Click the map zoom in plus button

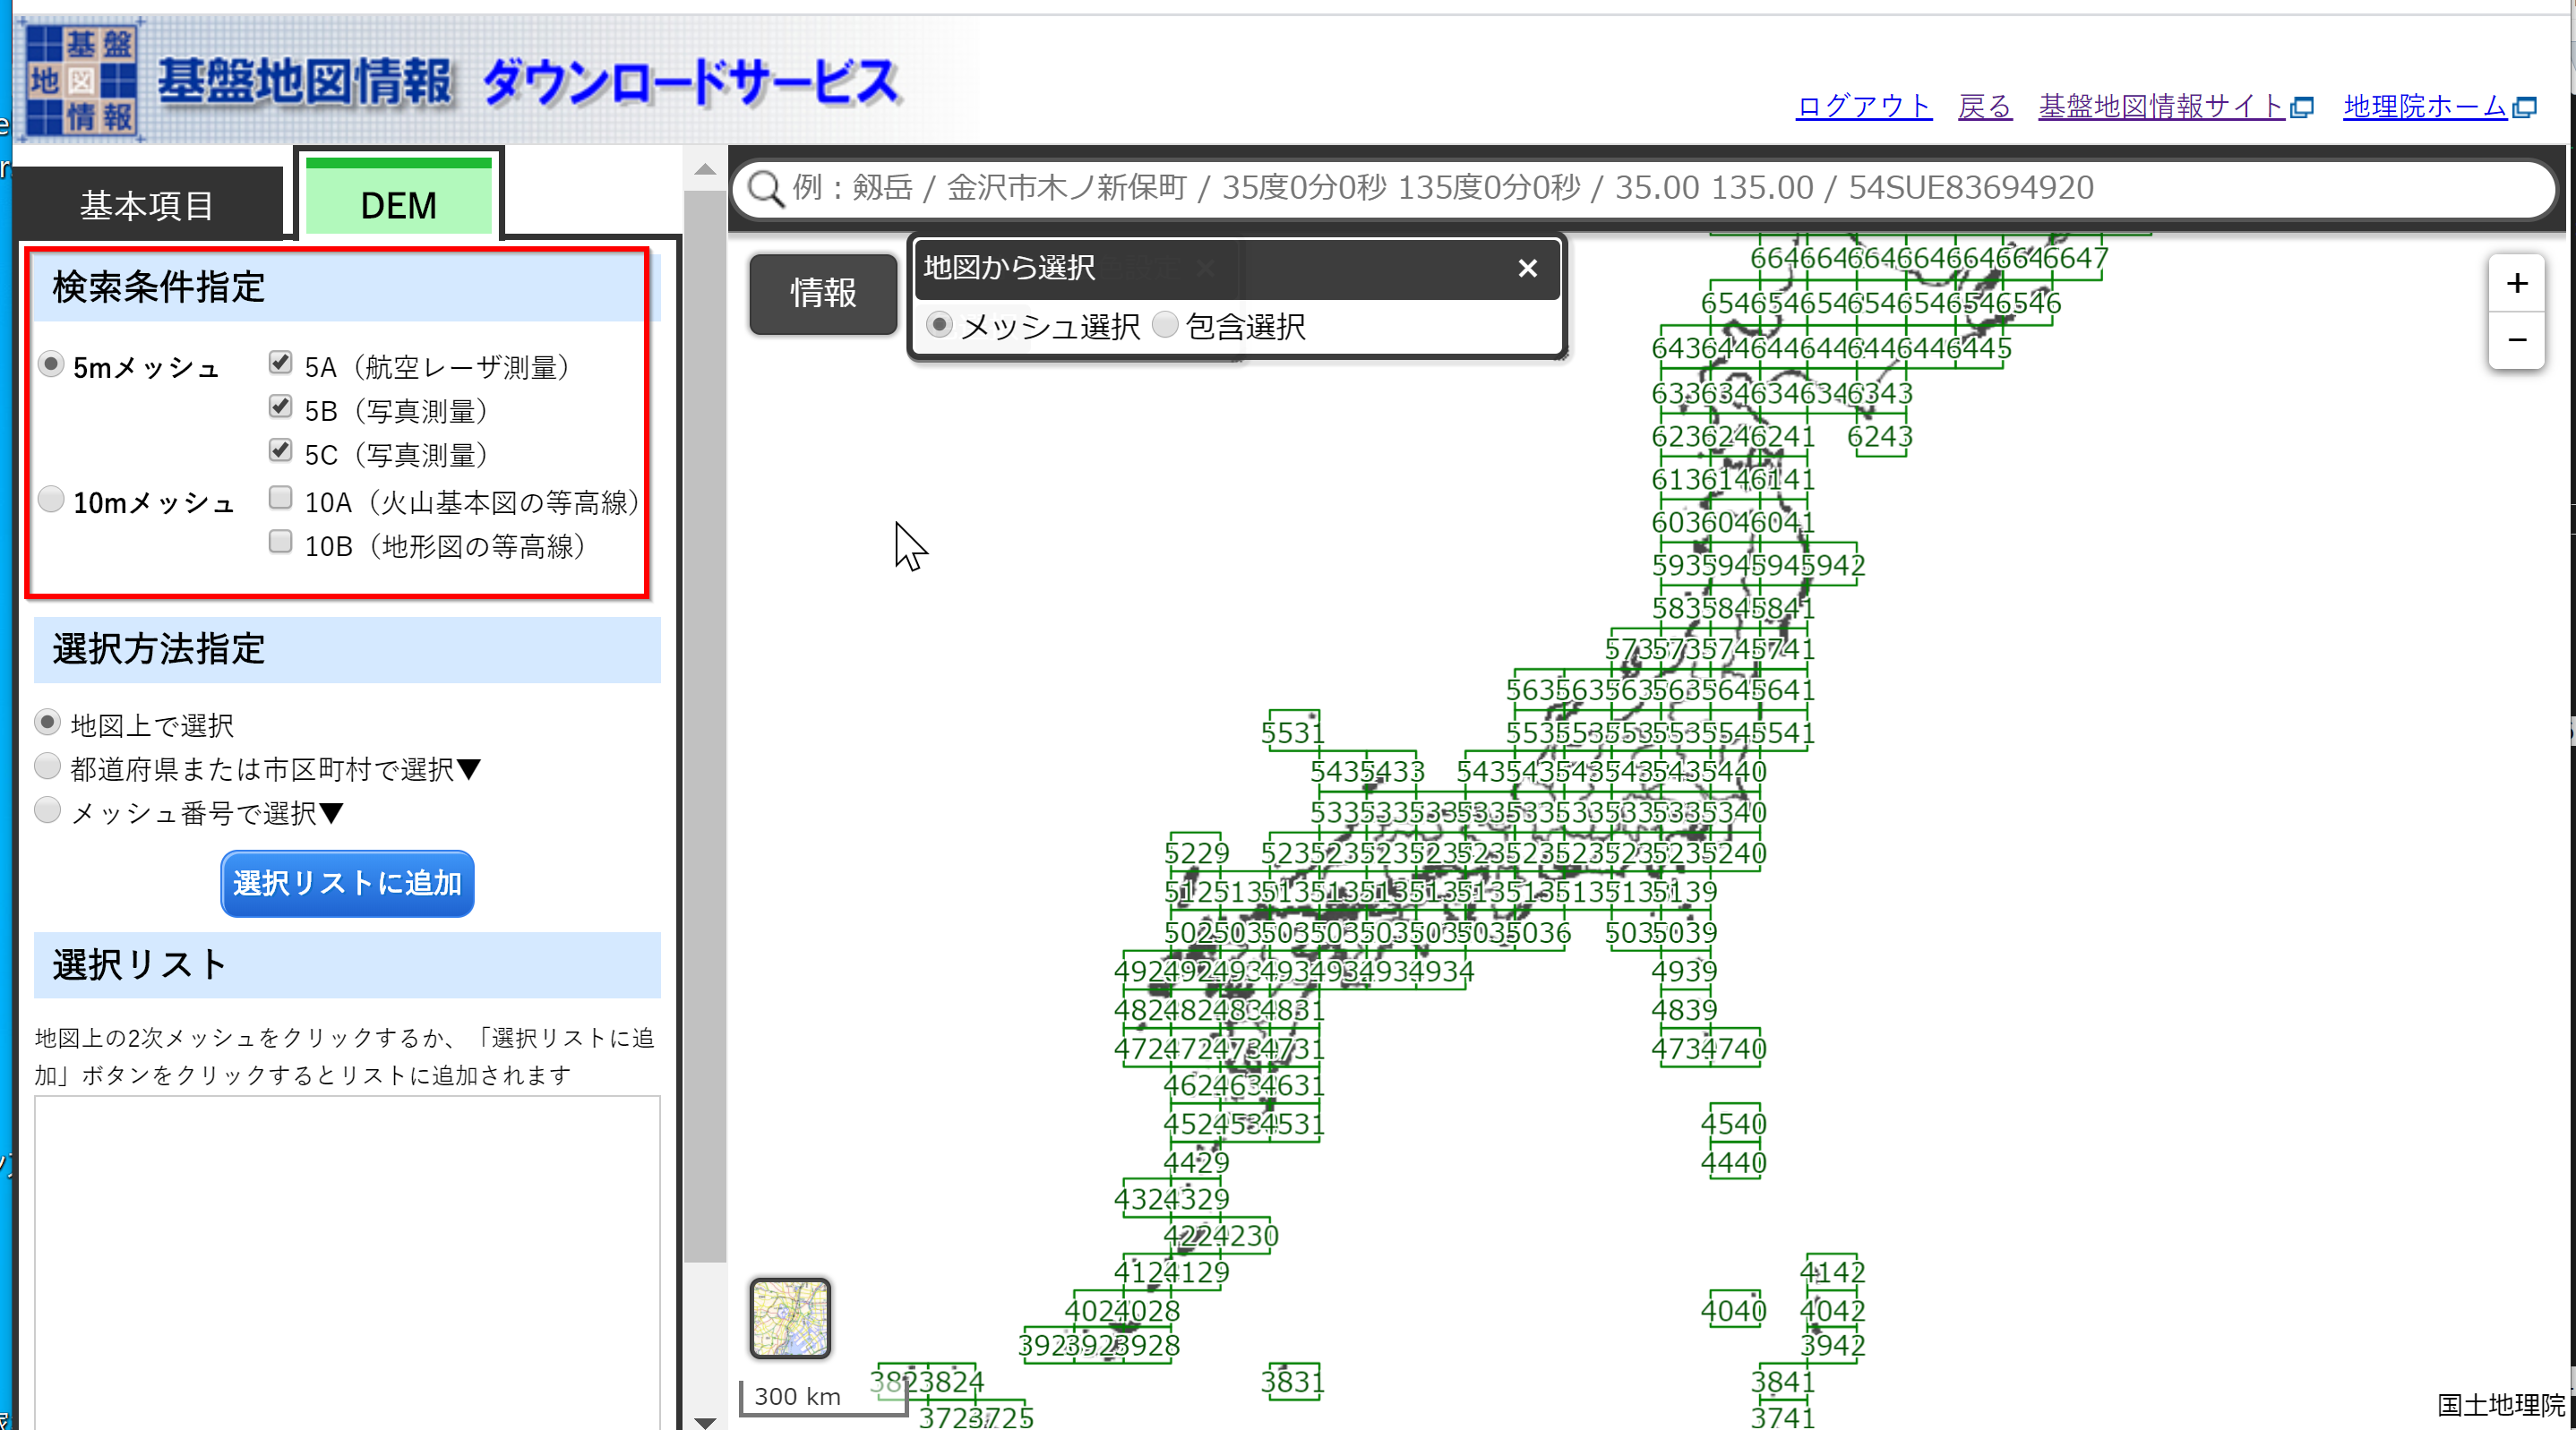pyautogui.click(x=2516, y=284)
